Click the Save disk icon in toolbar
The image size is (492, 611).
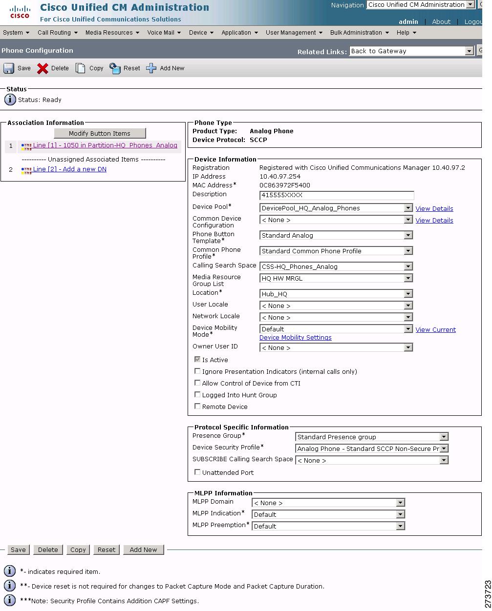tap(9, 68)
